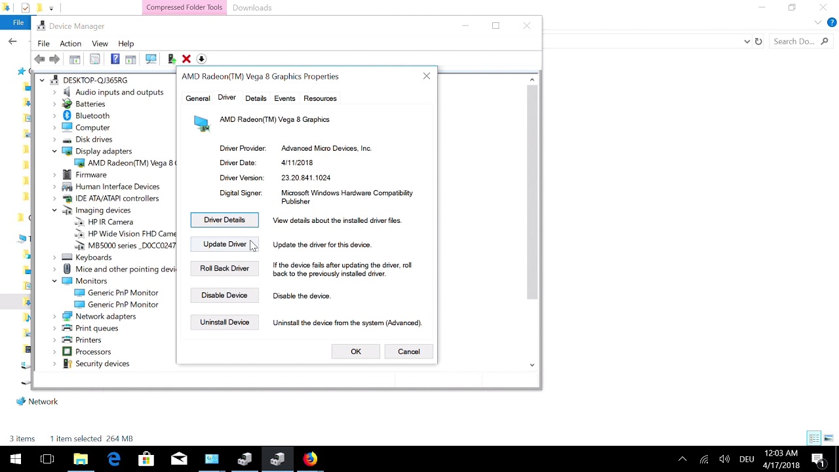Image resolution: width=839 pixels, height=472 pixels.
Task: Switch File Explorer to large icons view
Action: click(x=829, y=438)
